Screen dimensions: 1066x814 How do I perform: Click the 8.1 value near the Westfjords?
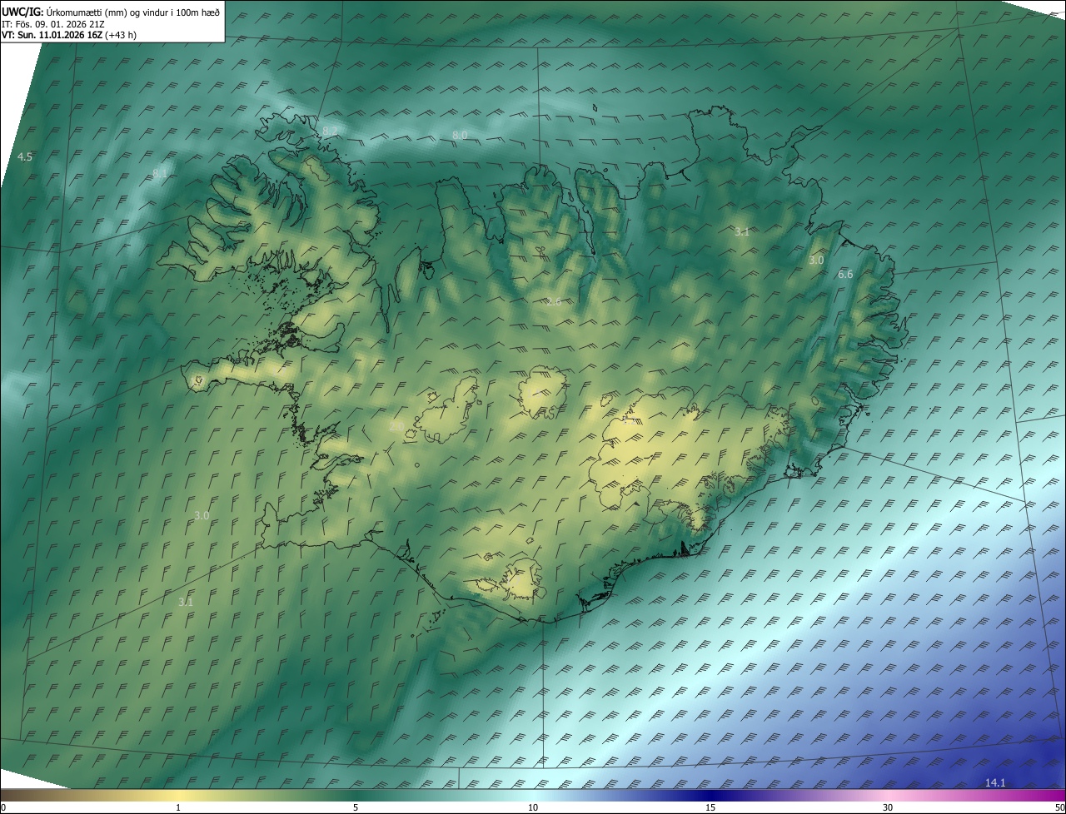[160, 173]
